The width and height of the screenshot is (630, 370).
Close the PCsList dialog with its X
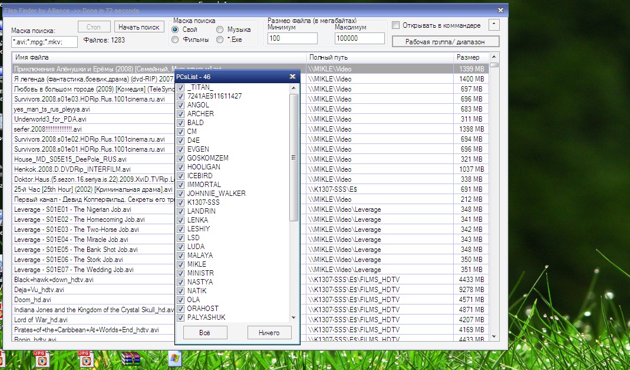point(292,77)
